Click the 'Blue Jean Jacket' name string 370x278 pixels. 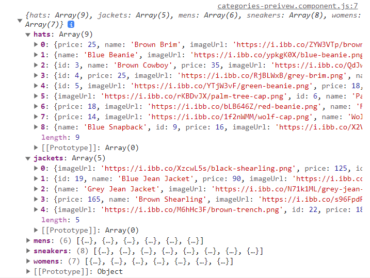pos(156,179)
